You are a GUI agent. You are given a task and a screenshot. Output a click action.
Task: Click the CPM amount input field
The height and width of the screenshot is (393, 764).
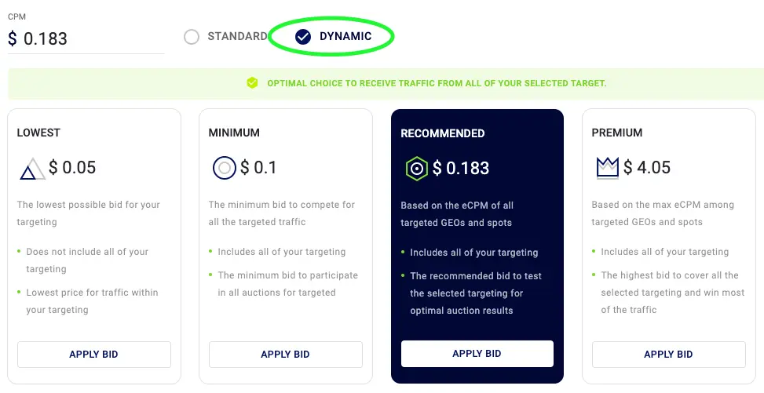click(x=86, y=38)
